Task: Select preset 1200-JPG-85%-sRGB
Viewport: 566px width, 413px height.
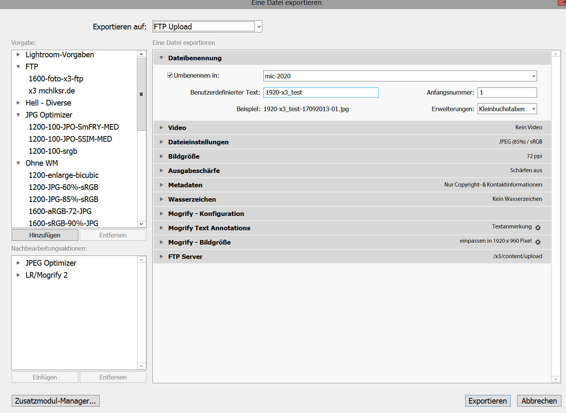Action: coord(64,199)
